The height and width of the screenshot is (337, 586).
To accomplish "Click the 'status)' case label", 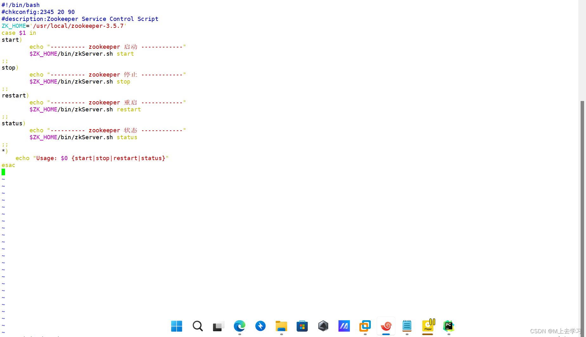I will (14, 123).
